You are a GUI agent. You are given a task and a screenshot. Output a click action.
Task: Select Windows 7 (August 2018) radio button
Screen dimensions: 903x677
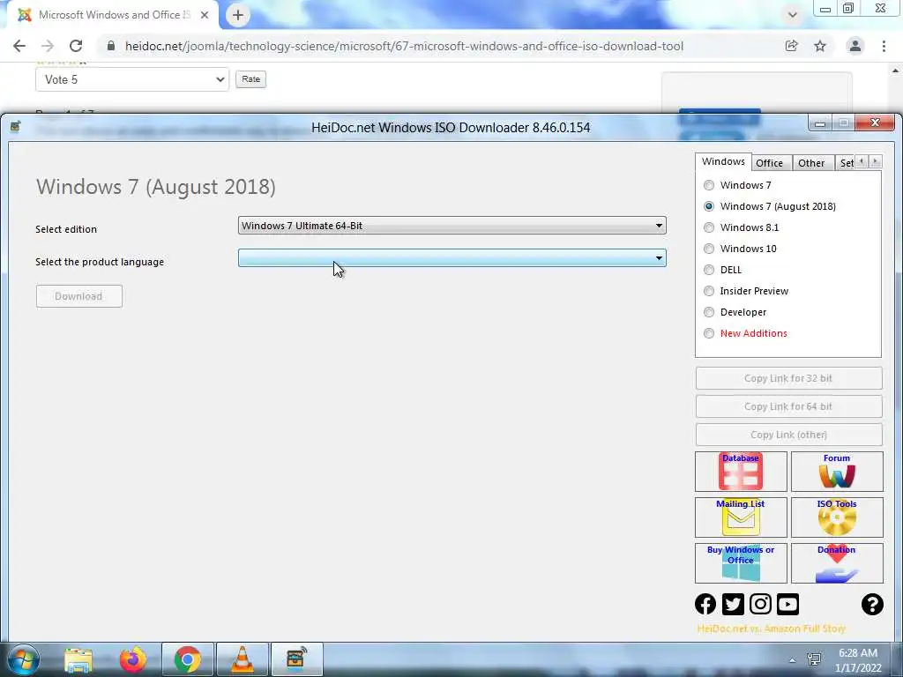click(x=709, y=206)
